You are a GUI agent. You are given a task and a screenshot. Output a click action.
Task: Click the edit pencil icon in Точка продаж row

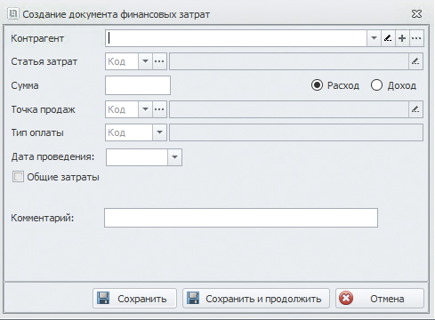coord(415,109)
